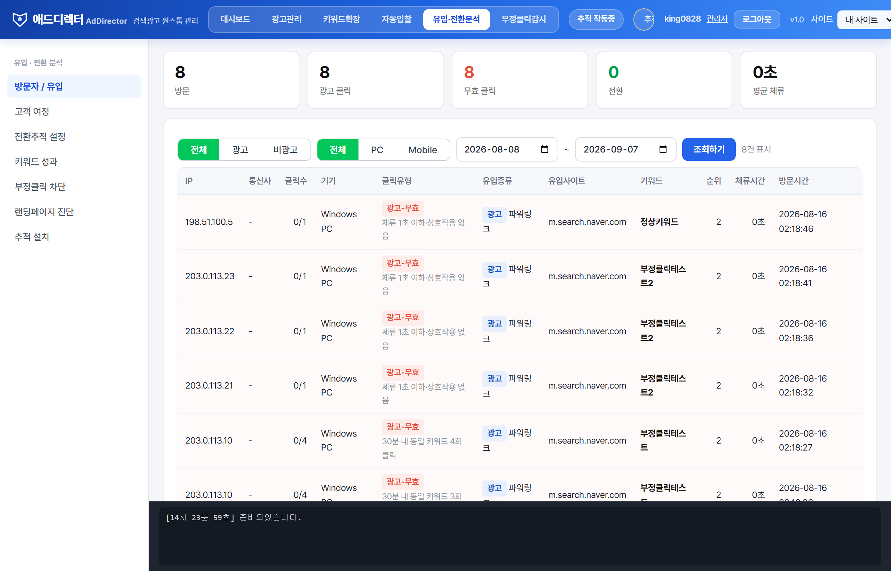Image resolution: width=891 pixels, height=571 pixels.
Task: Click the 전환 summary card
Action: 664,80
